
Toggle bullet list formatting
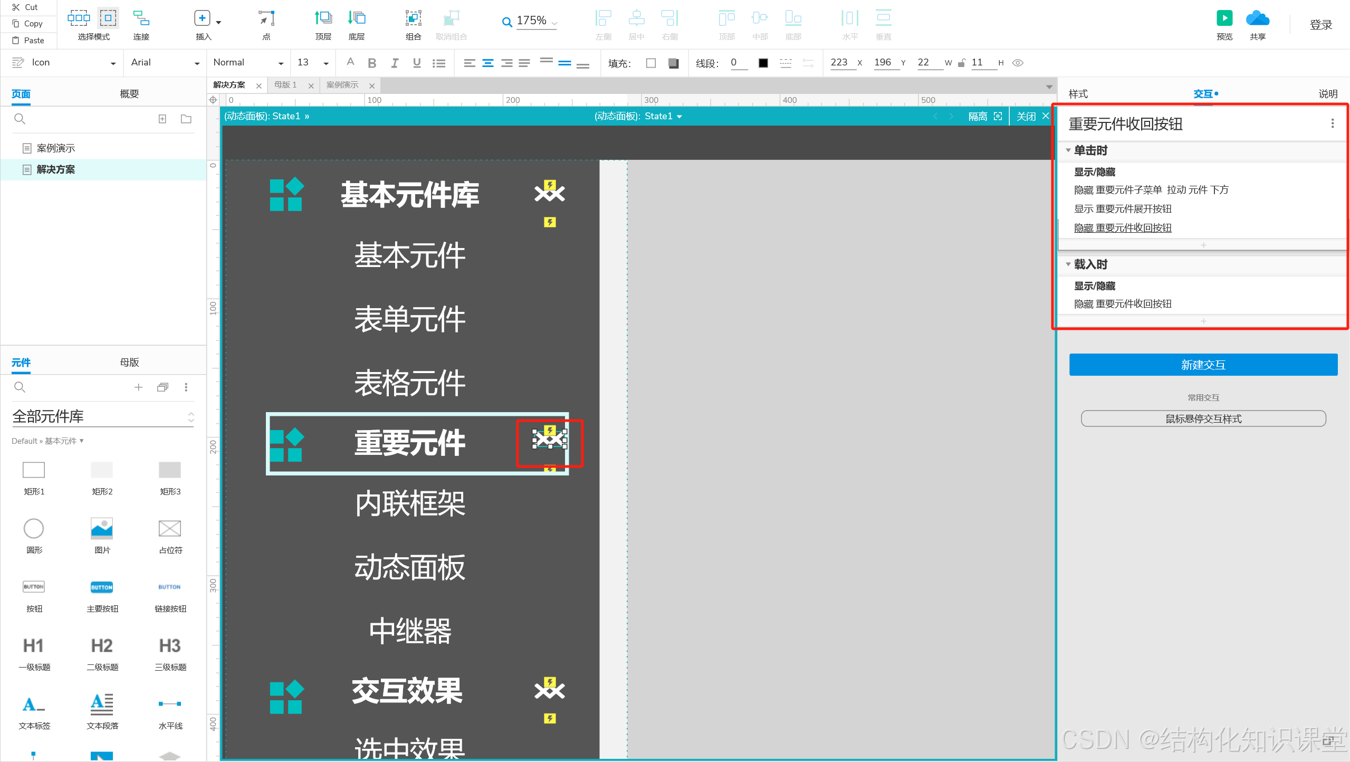pos(438,63)
